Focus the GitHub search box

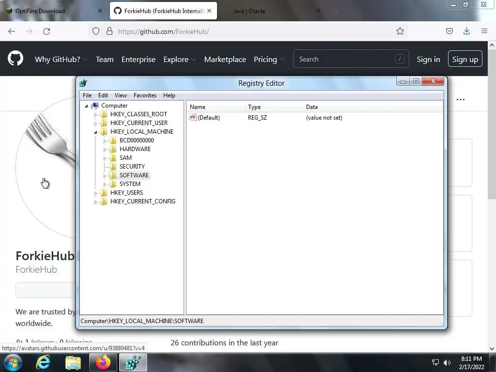pyautogui.click(x=351, y=59)
